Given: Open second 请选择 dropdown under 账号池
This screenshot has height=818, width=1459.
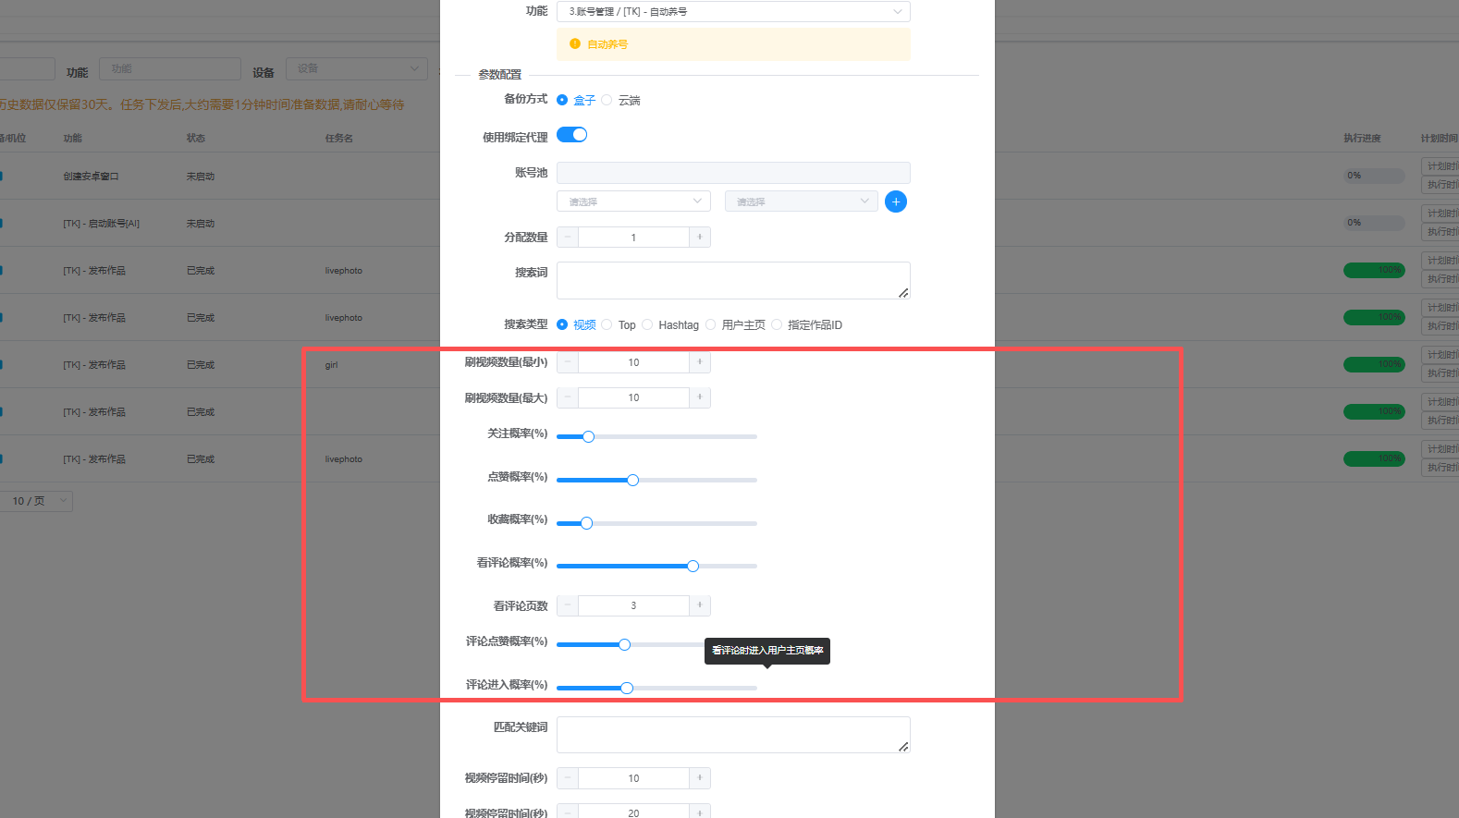Looking at the screenshot, I should tap(802, 201).
